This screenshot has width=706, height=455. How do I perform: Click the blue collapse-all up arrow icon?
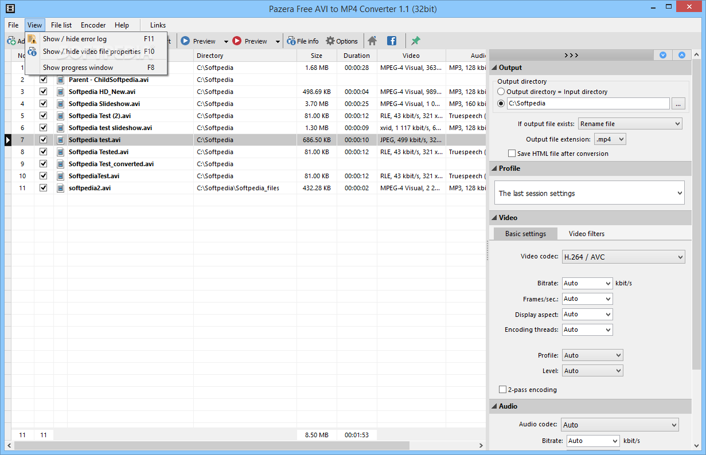click(682, 55)
